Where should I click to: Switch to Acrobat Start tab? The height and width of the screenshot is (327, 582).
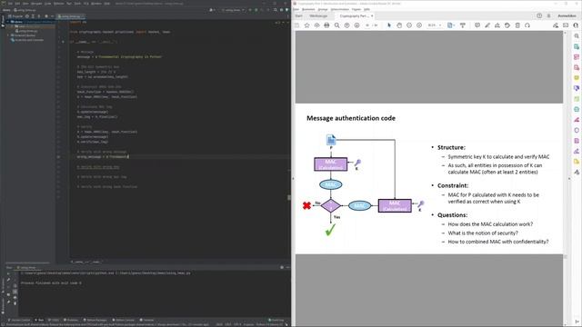tap(299, 16)
